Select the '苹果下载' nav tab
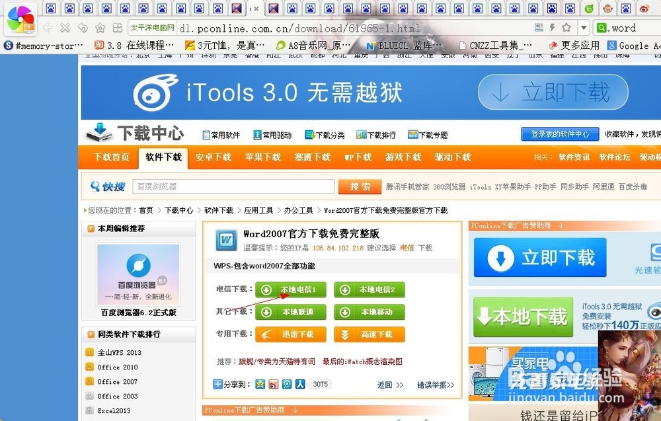This screenshot has width=661, height=421. [263, 157]
